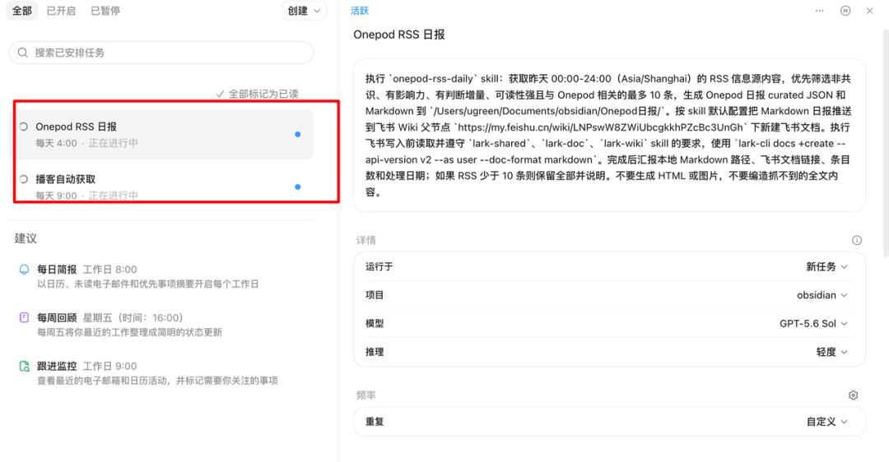
Task: Open frequency settings gear icon
Action: [x=854, y=395]
